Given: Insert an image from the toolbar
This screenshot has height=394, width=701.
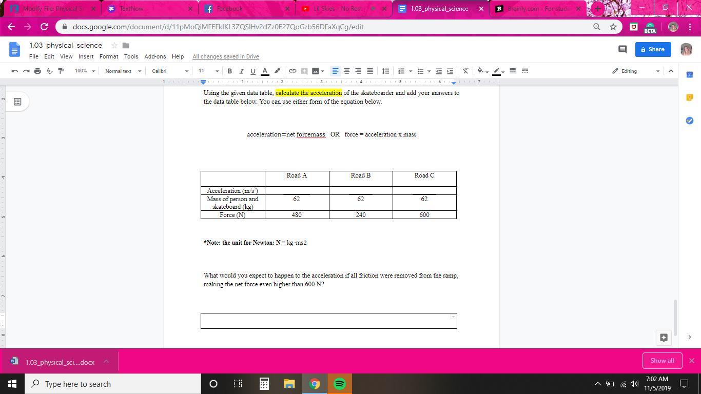Looking at the screenshot, I should pyautogui.click(x=315, y=71).
